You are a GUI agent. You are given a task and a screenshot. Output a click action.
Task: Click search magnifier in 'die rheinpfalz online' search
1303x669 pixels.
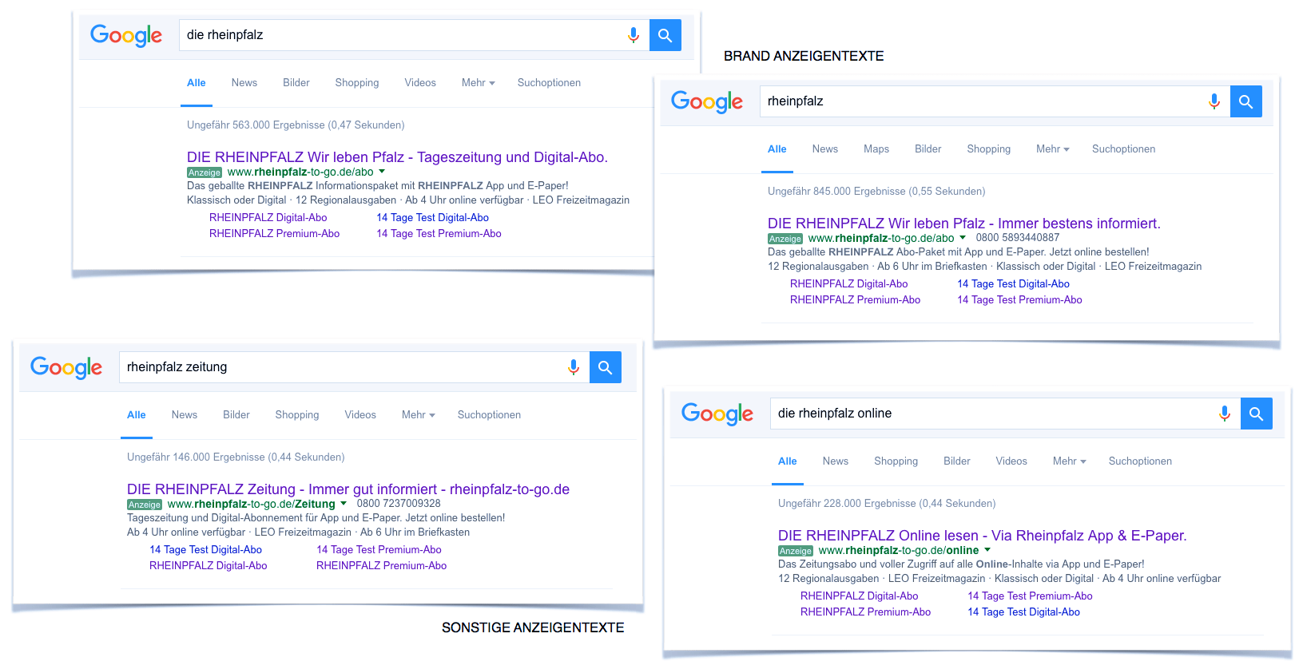[x=1256, y=414]
